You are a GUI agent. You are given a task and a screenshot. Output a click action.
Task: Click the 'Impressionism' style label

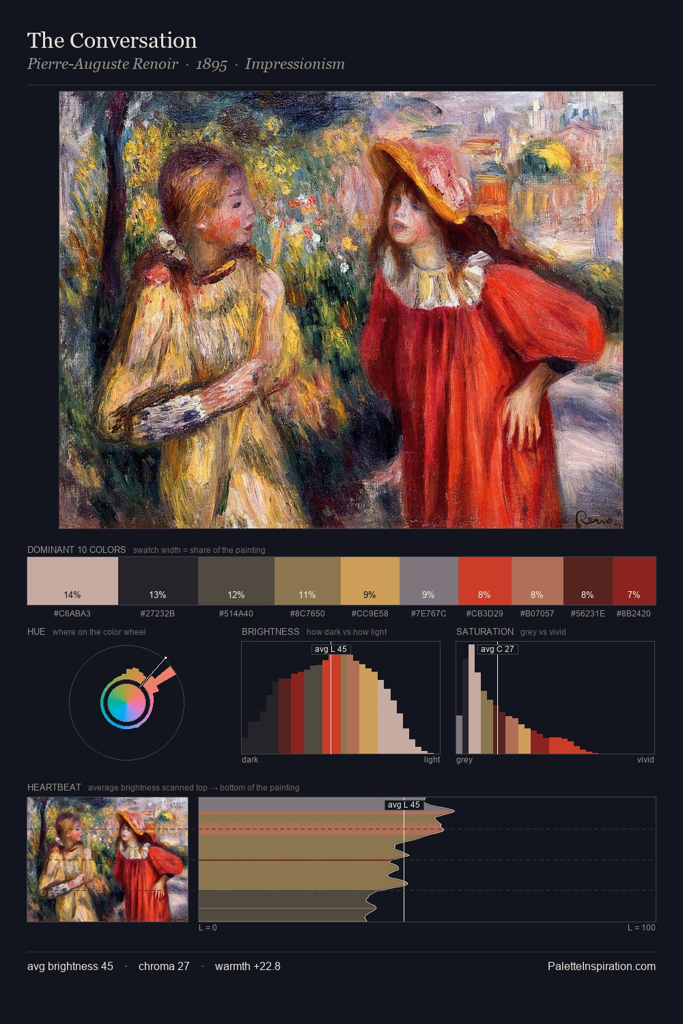pos(294,64)
